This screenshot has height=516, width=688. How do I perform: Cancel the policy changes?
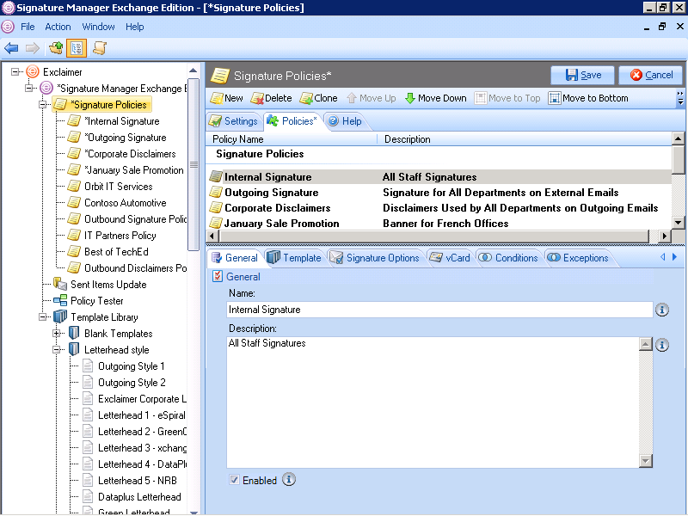click(x=651, y=75)
